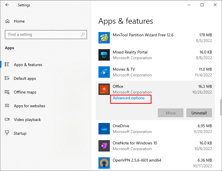
Task: Focus the Find a setting box
Action: pos(46,35)
